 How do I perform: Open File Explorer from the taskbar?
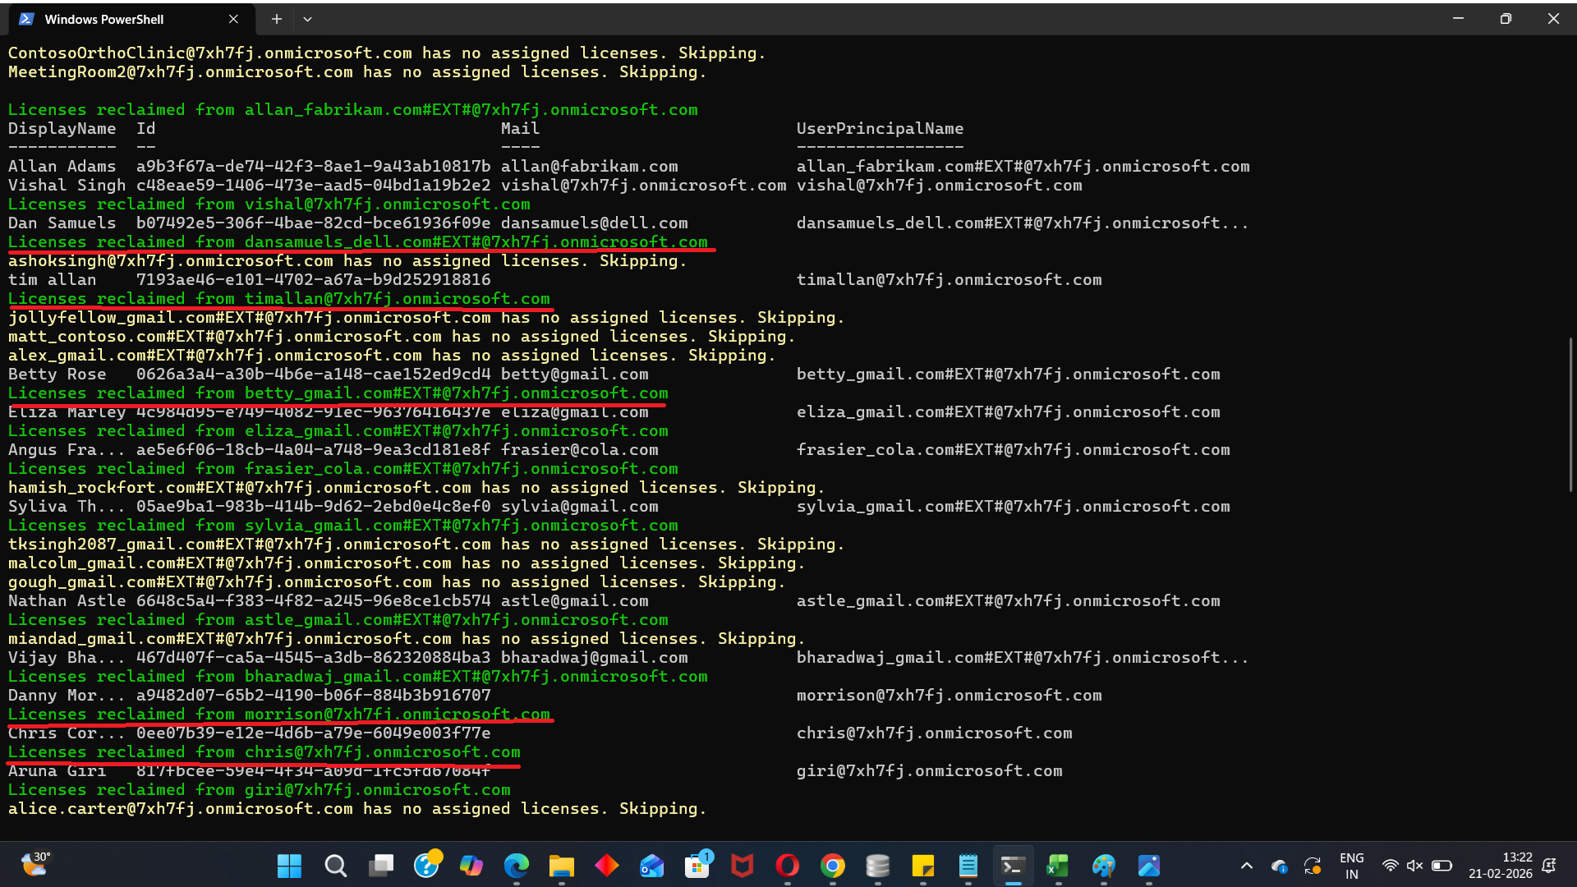click(x=562, y=866)
